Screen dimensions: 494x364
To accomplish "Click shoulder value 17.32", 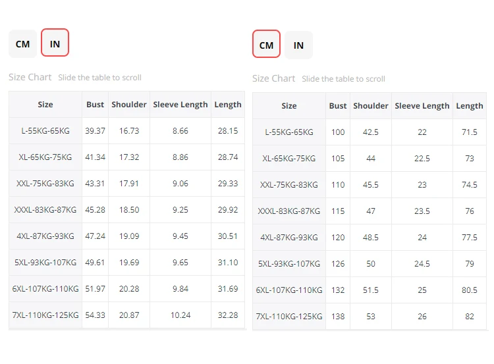I will pos(129,157).
